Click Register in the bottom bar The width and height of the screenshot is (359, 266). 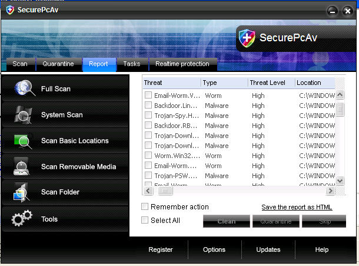click(x=161, y=249)
